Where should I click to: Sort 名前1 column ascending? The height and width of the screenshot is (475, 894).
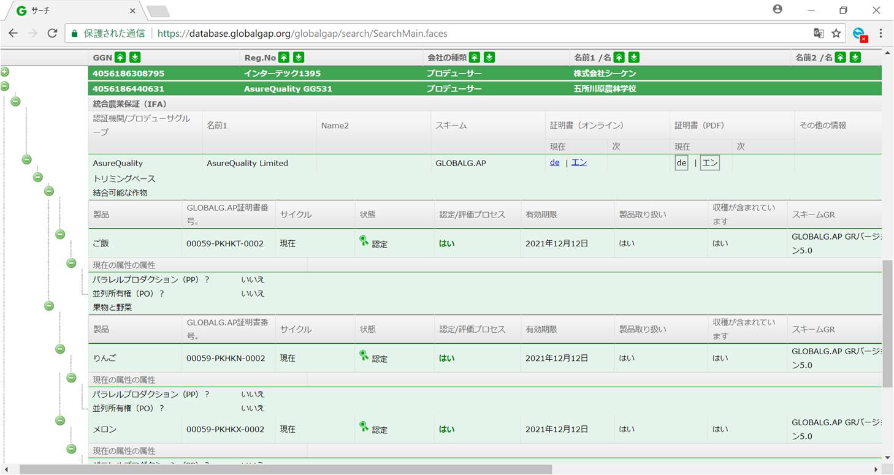tap(619, 58)
